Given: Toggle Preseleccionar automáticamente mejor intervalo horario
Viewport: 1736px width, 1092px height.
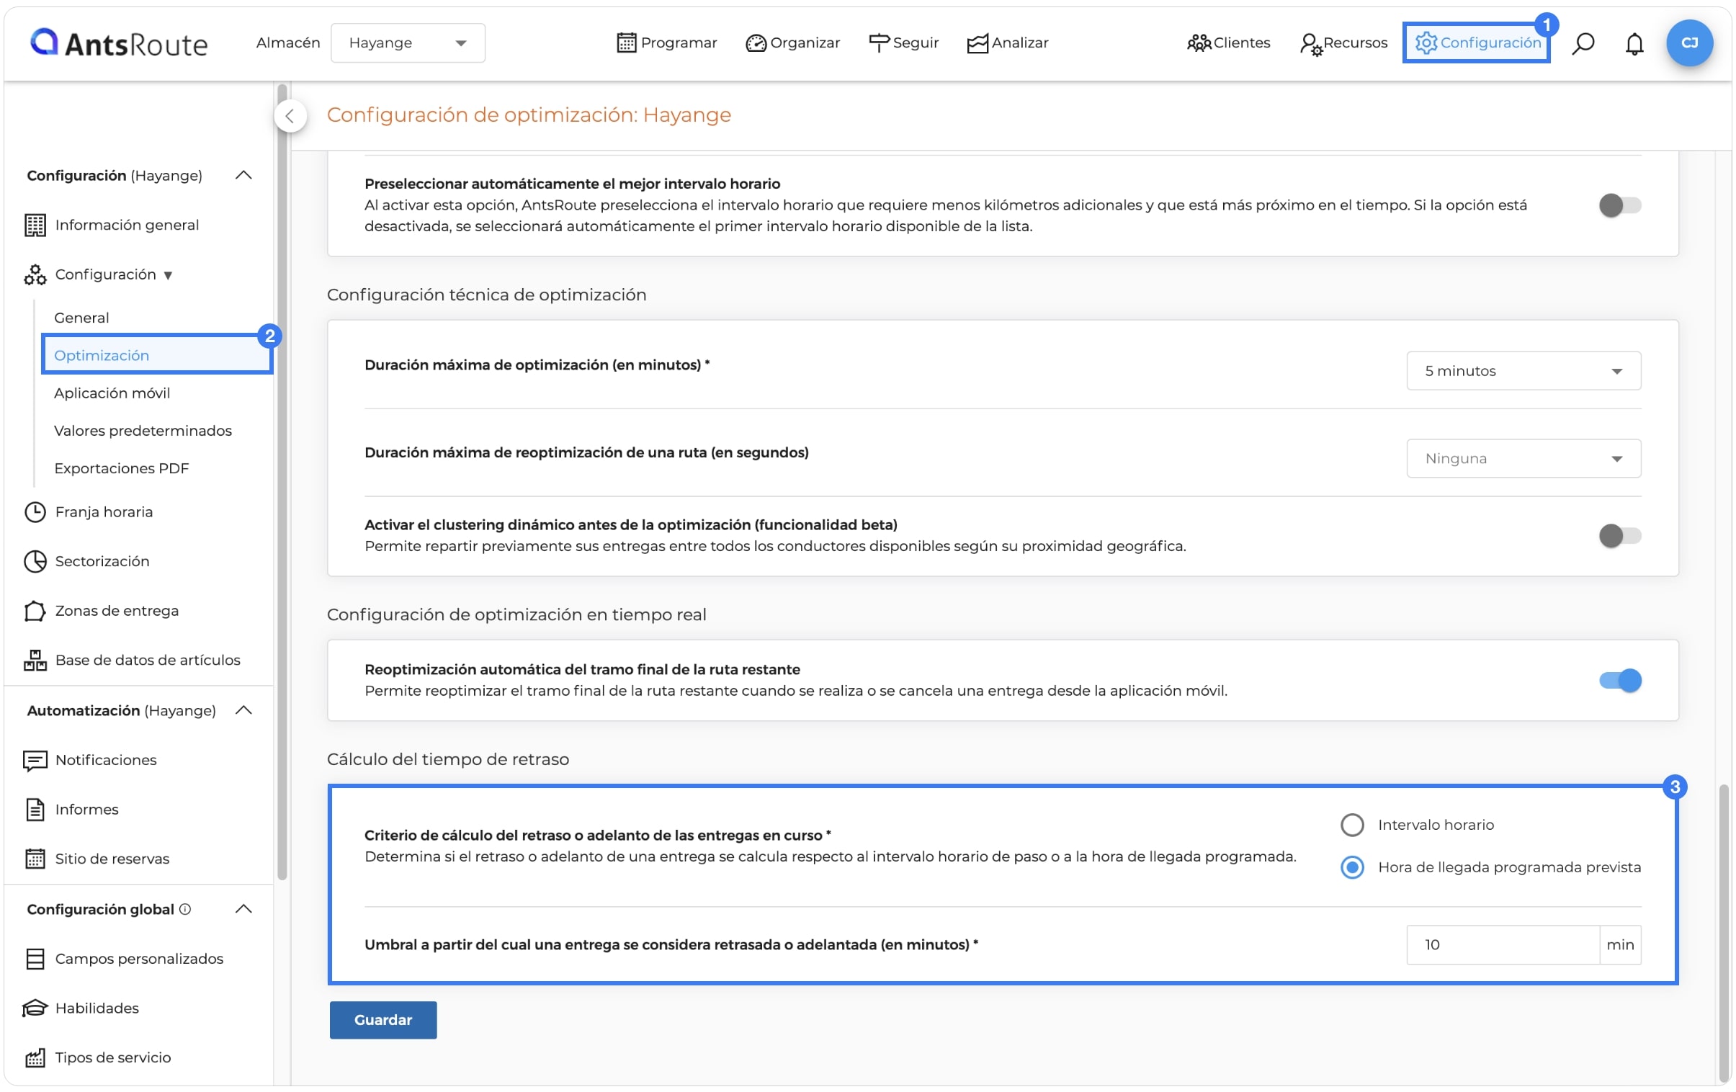Looking at the screenshot, I should point(1619,205).
